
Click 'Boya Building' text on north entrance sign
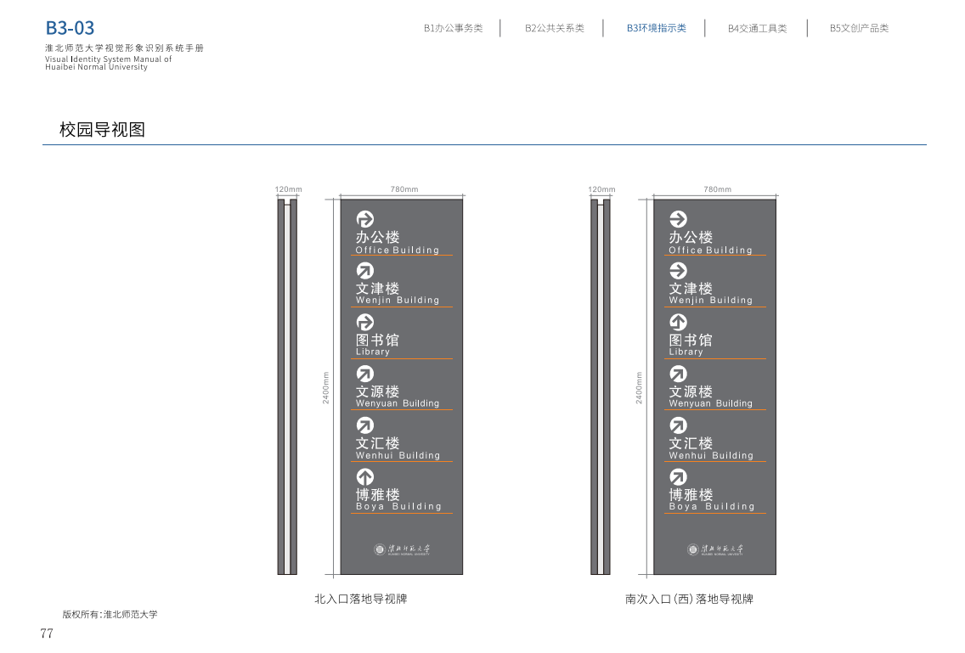398,507
